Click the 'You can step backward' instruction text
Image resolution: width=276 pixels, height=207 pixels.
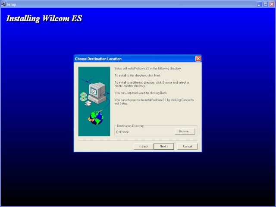coord(141,93)
